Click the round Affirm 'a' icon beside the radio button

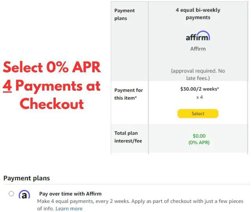[24, 194]
